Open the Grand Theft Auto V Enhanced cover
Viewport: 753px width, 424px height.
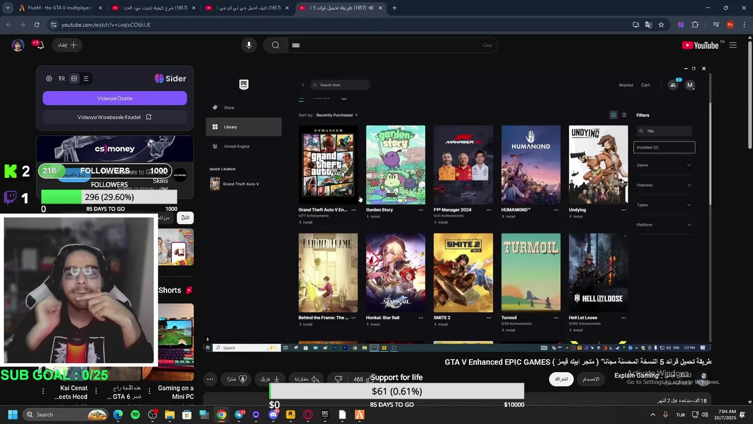pos(328,165)
